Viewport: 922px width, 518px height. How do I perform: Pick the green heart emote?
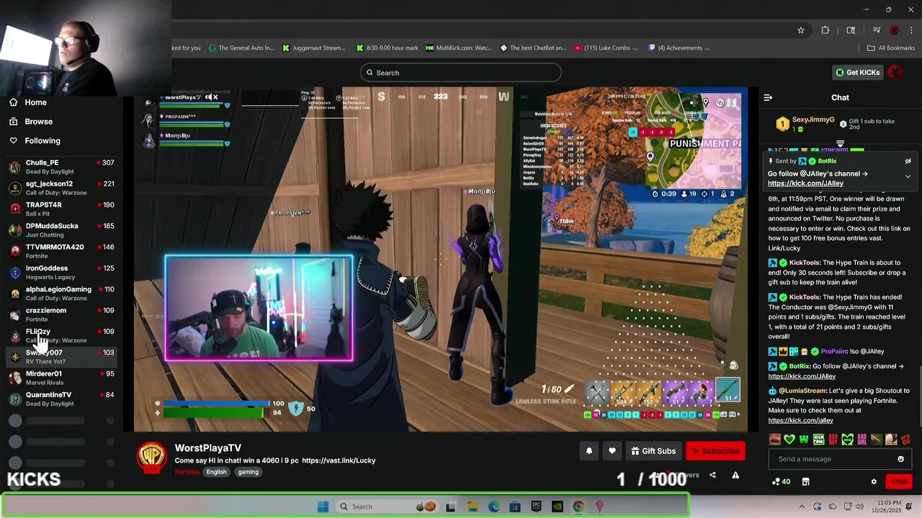click(789, 440)
